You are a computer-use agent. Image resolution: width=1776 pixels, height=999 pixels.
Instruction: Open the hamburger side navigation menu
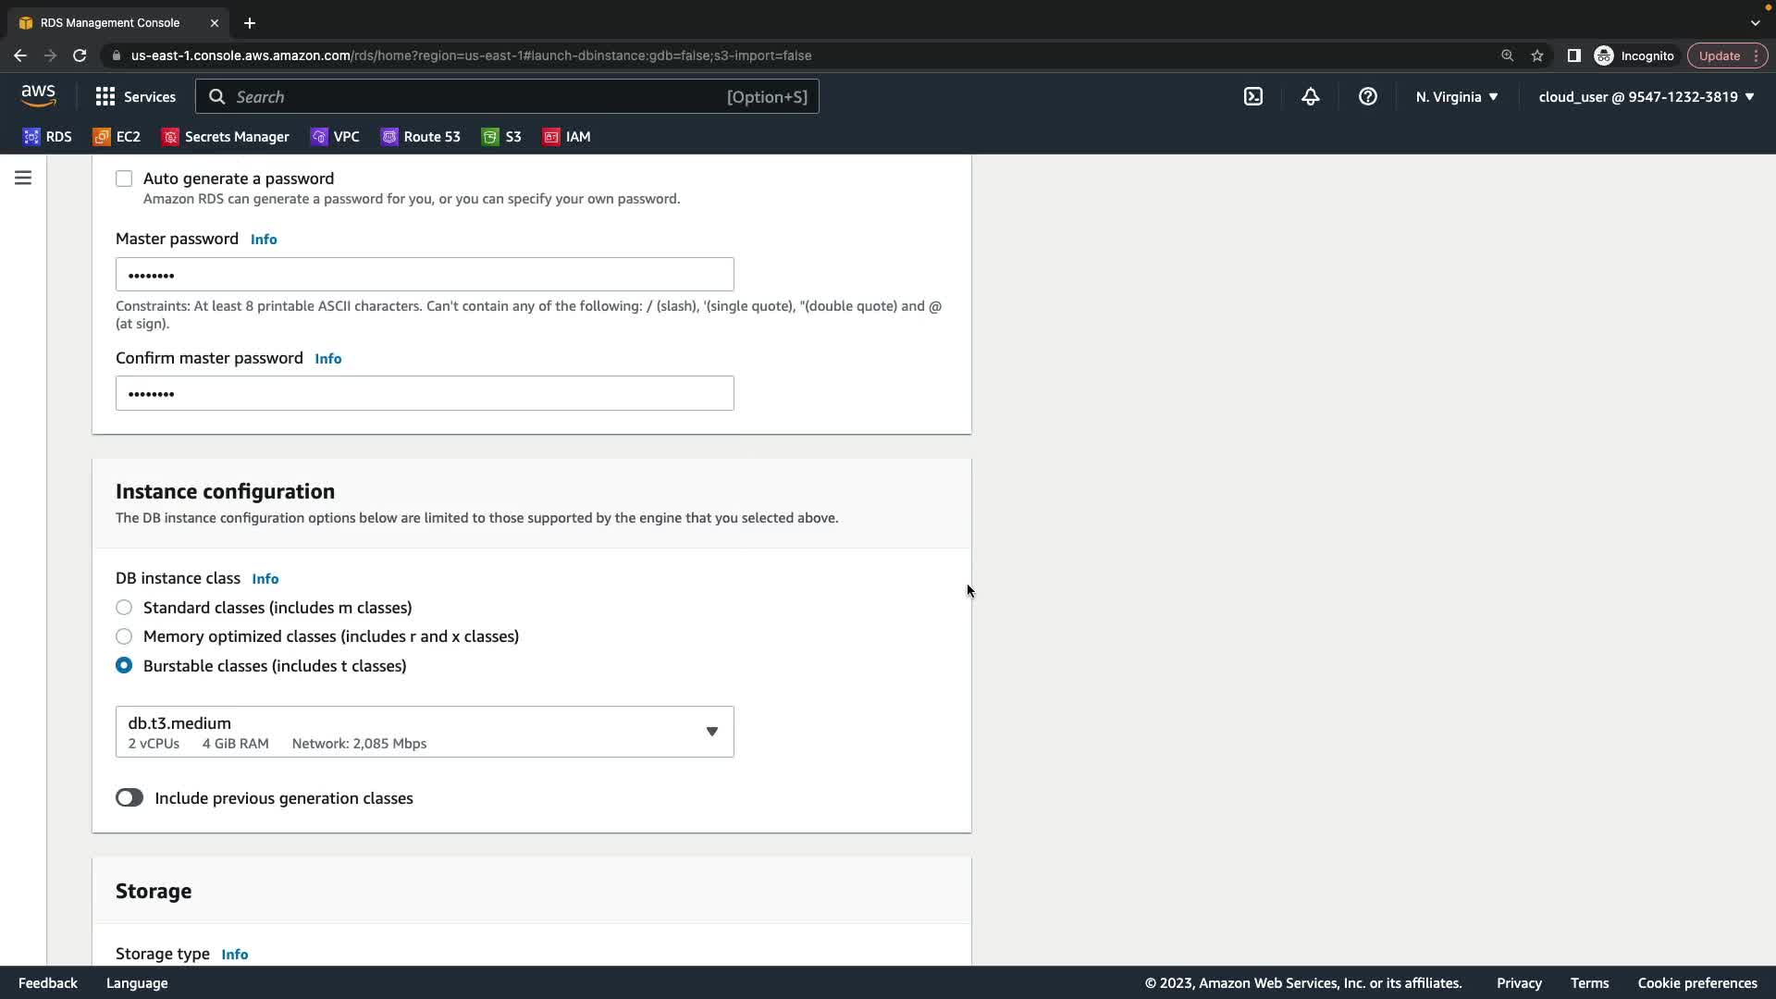click(23, 178)
